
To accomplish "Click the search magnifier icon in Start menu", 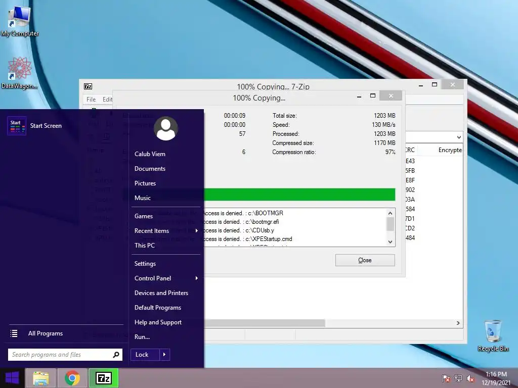I will pos(116,355).
